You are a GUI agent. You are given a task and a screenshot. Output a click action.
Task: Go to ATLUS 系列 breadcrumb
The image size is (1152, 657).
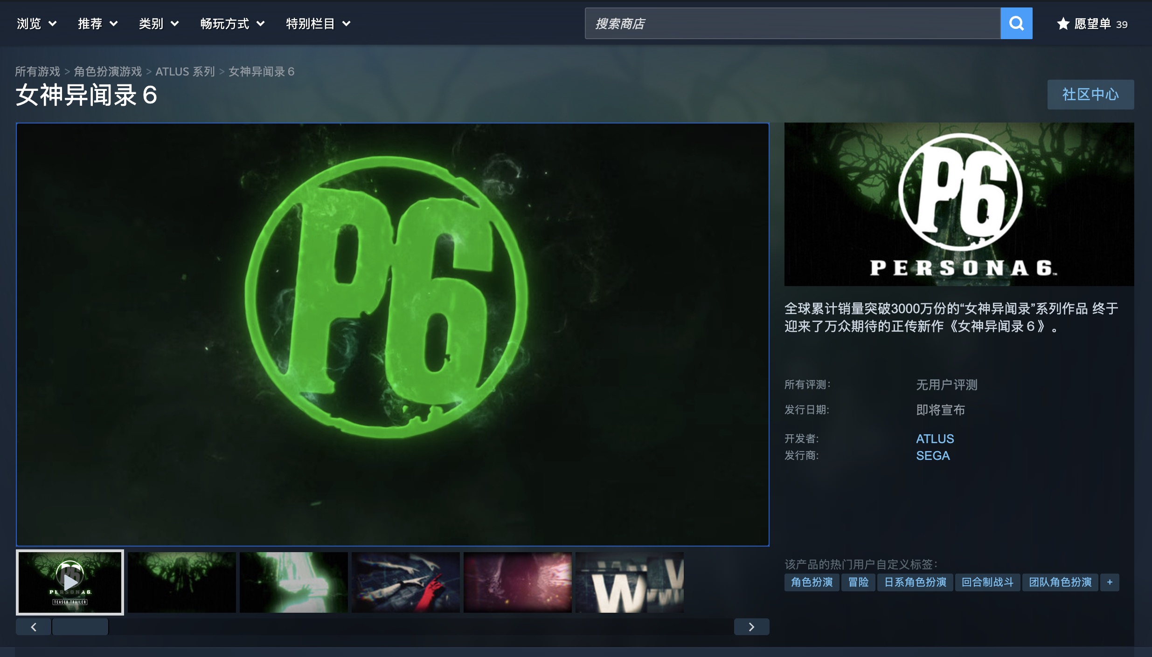[x=185, y=71]
